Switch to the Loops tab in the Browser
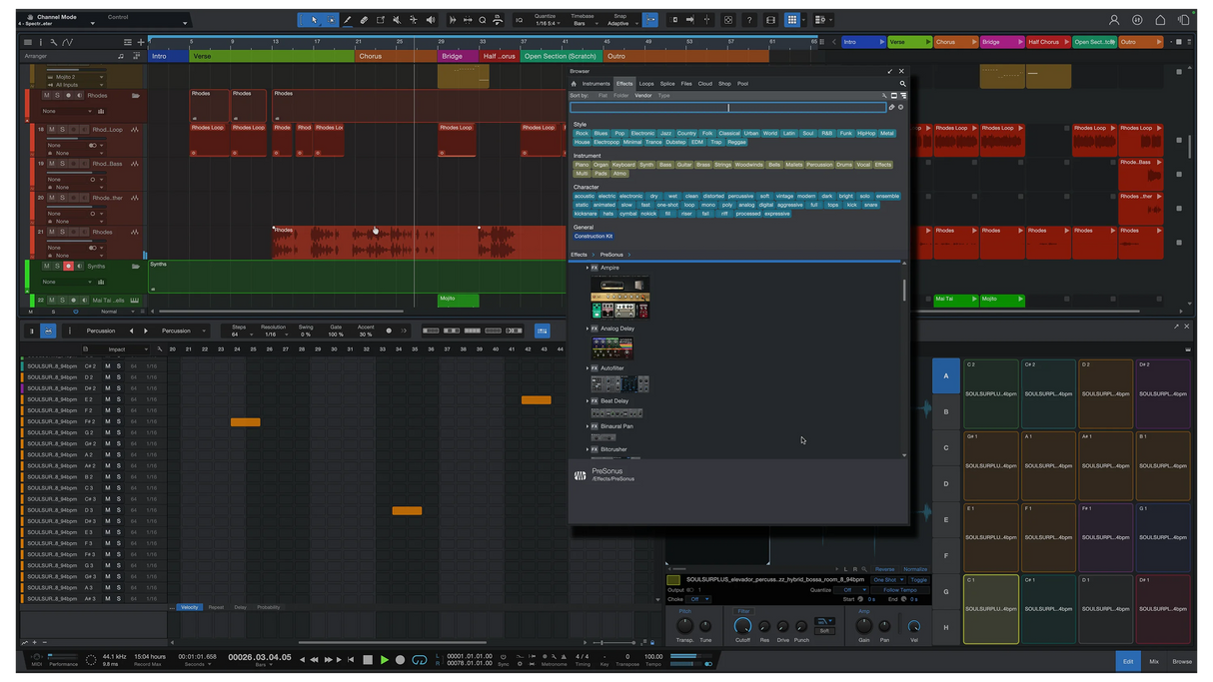The width and height of the screenshot is (1213, 682). click(646, 84)
